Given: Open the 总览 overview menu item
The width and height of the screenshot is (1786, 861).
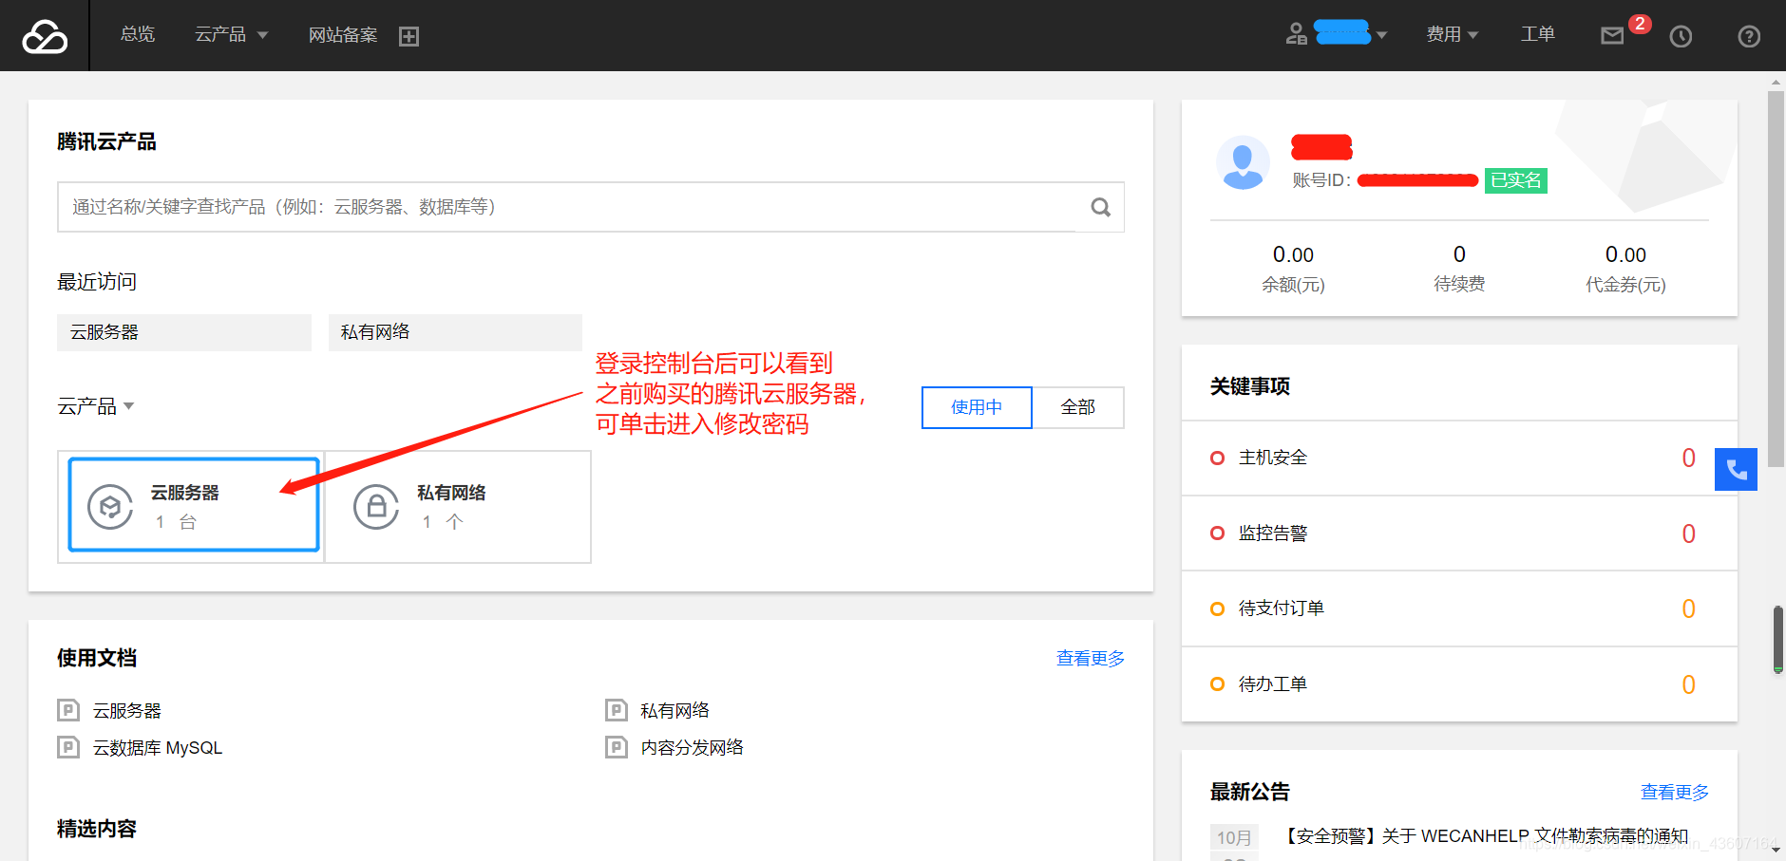Looking at the screenshot, I should (x=137, y=34).
